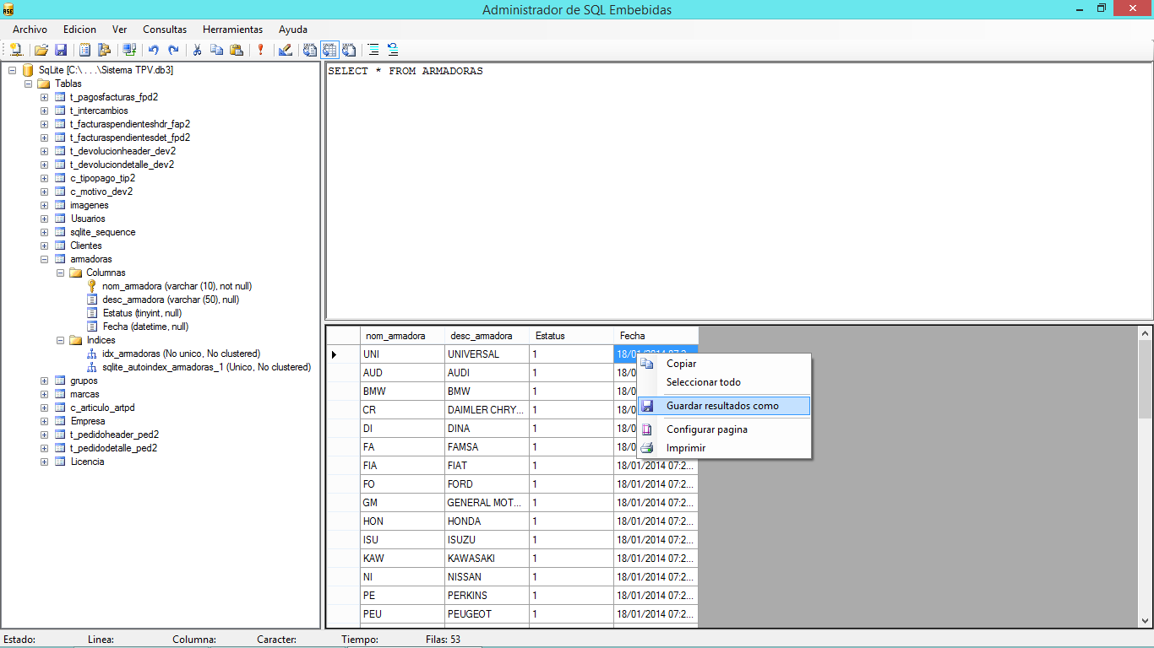Click the folder hierarchy toolbar icon
Screen dimensions: 1154x648
(105, 50)
